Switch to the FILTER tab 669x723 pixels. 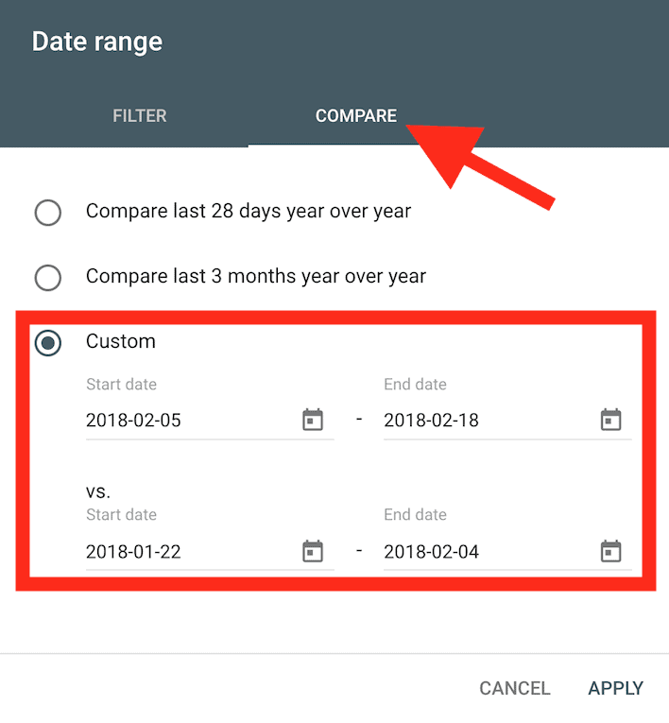point(140,115)
